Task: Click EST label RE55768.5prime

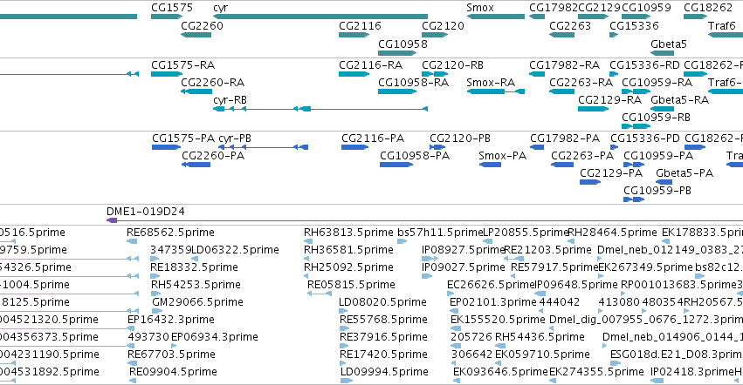Action: click(383, 320)
